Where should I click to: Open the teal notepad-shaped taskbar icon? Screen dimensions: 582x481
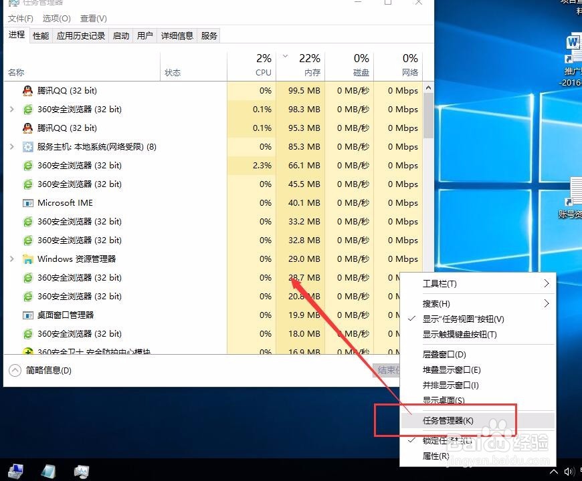coord(48,472)
